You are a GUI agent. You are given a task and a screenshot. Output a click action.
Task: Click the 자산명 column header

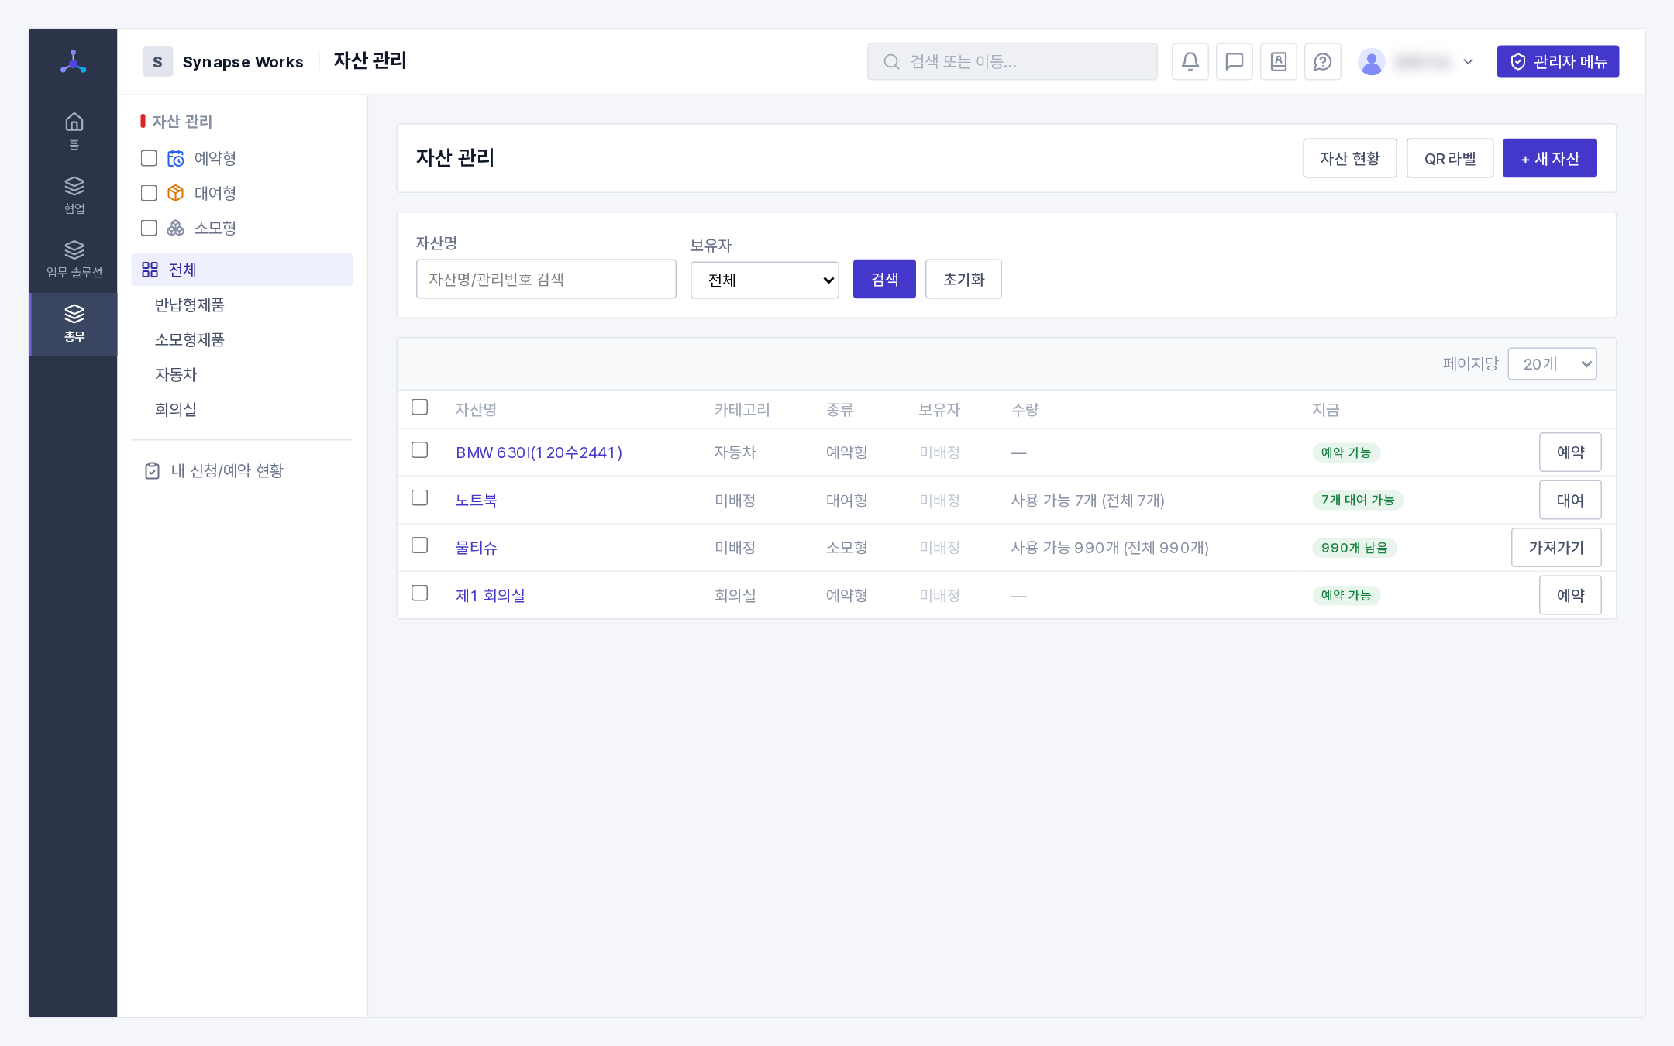476,410
